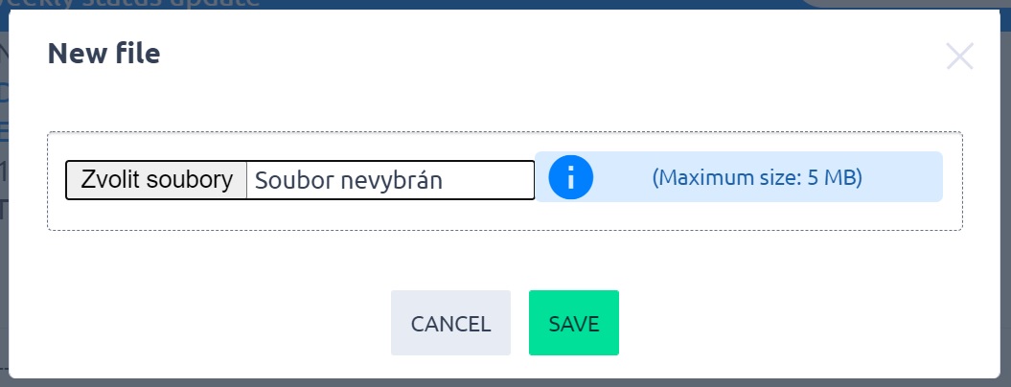Viewport: 1011px width, 387px height.
Task: Click the blue info circle icon
Action: click(570, 177)
